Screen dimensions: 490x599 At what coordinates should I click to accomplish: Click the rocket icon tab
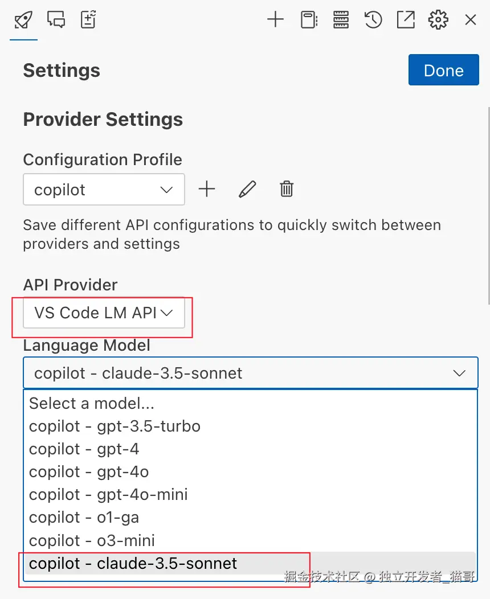[x=23, y=20]
